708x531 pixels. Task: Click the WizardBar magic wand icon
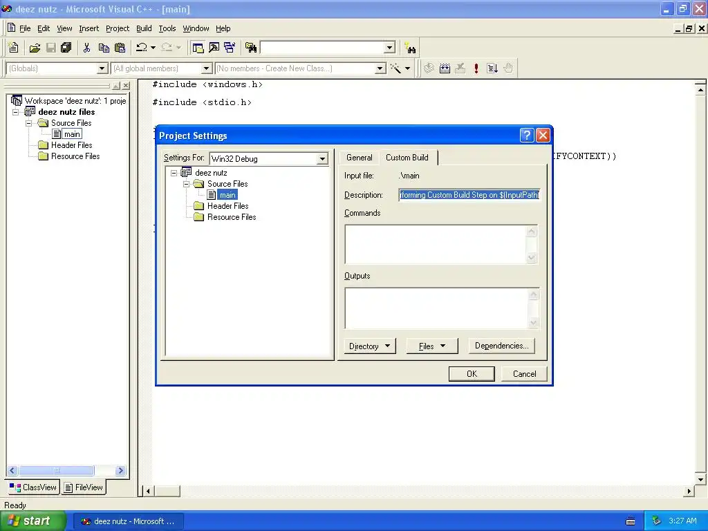click(395, 68)
